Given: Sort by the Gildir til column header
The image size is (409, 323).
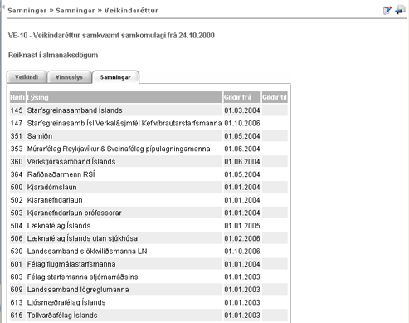Looking at the screenshot, I should tap(275, 97).
